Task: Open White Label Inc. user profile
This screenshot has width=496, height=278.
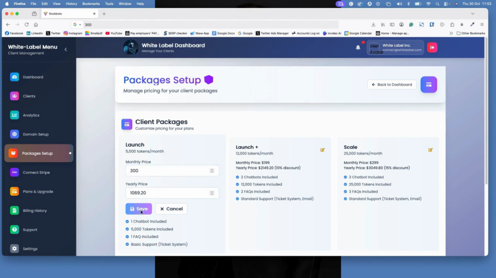Action: (x=396, y=48)
